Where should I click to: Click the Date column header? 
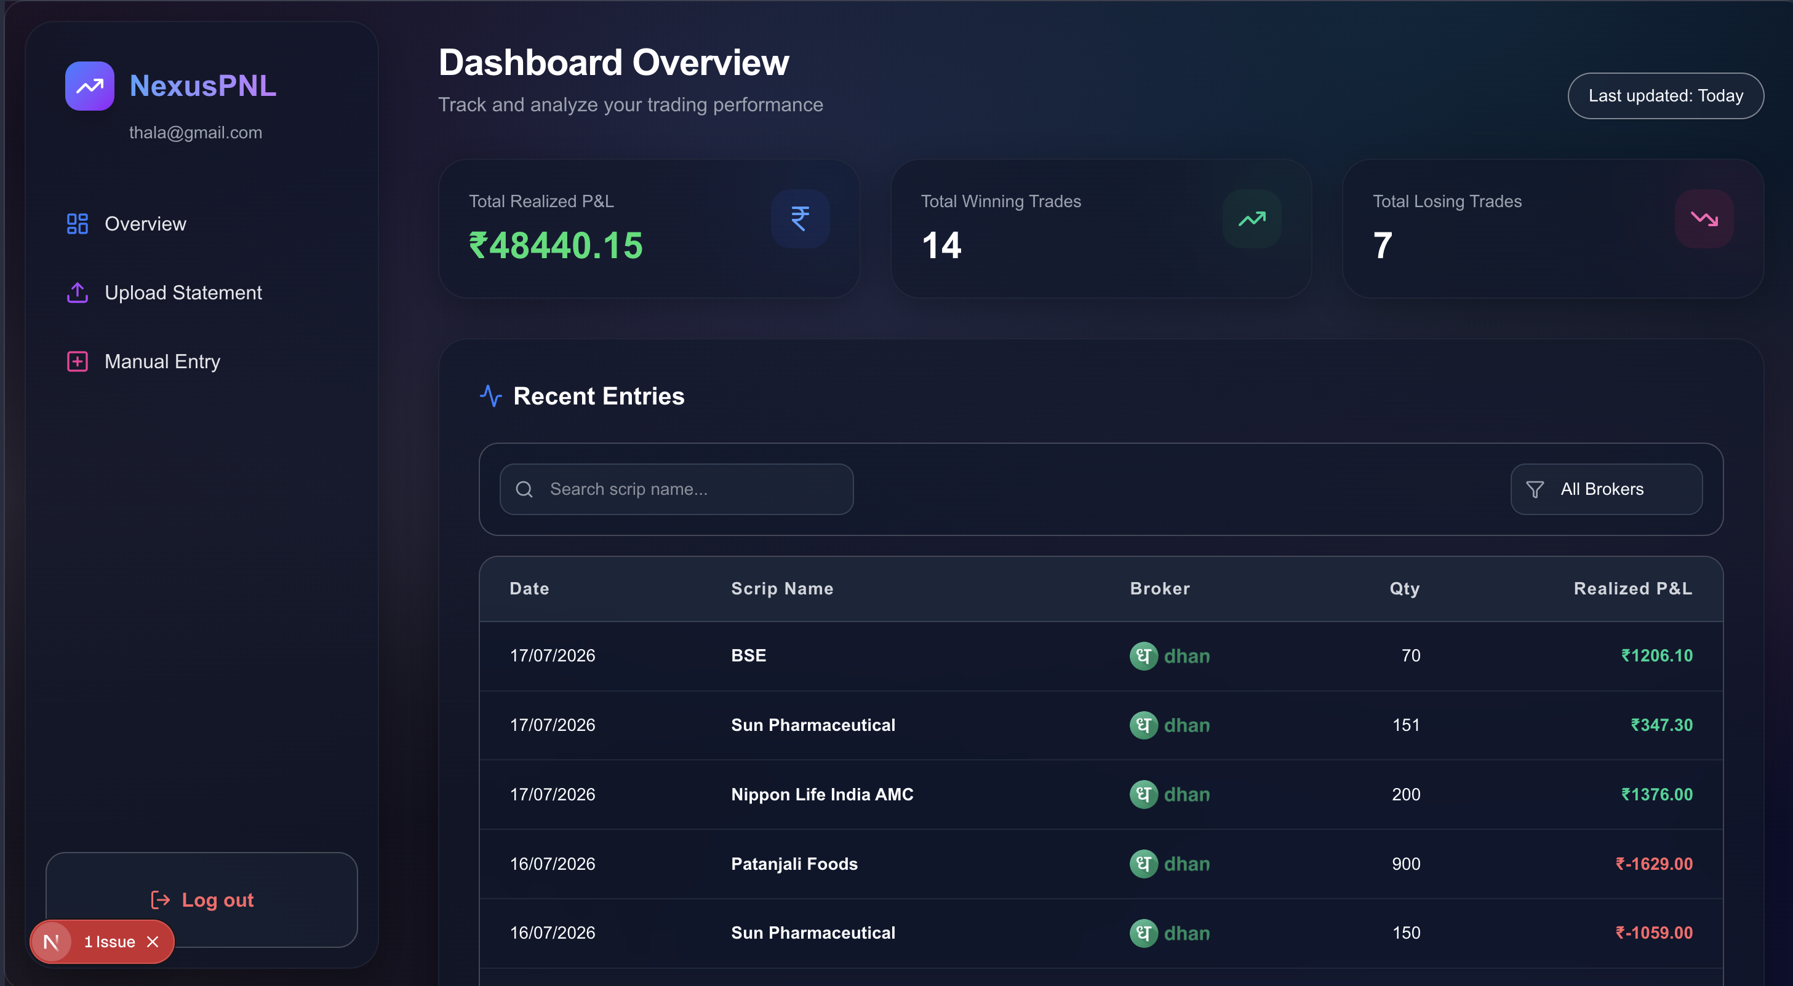[x=530, y=589]
